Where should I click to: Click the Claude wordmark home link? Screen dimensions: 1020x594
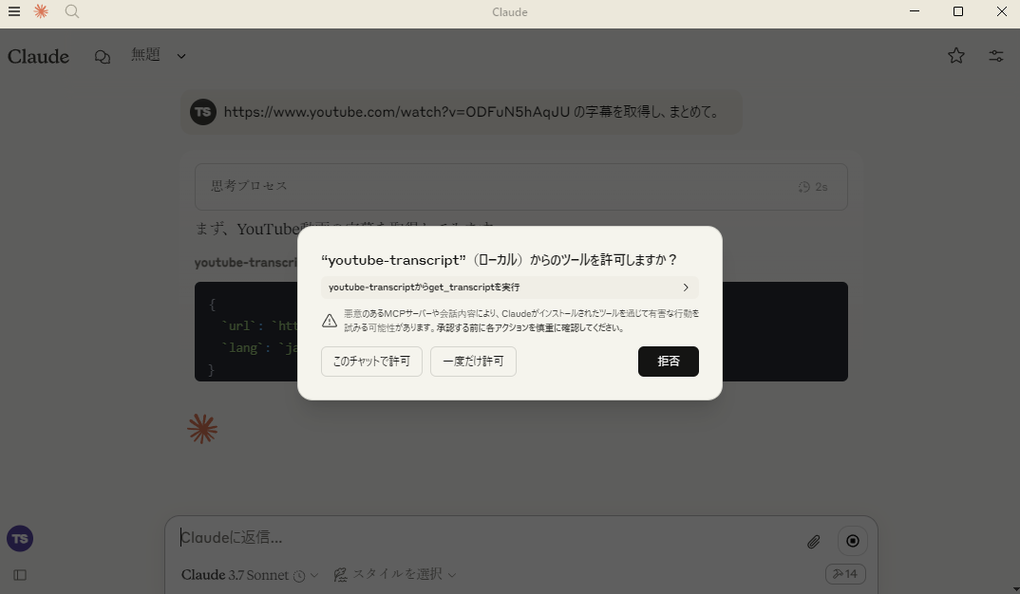coord(38,57)
